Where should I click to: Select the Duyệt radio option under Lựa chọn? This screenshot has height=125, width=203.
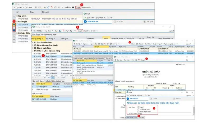(138, 107)
